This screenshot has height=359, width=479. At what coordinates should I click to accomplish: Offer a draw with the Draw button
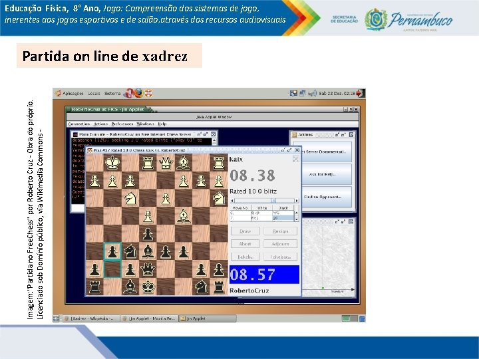pyautogui.click(x=245, y=231)
